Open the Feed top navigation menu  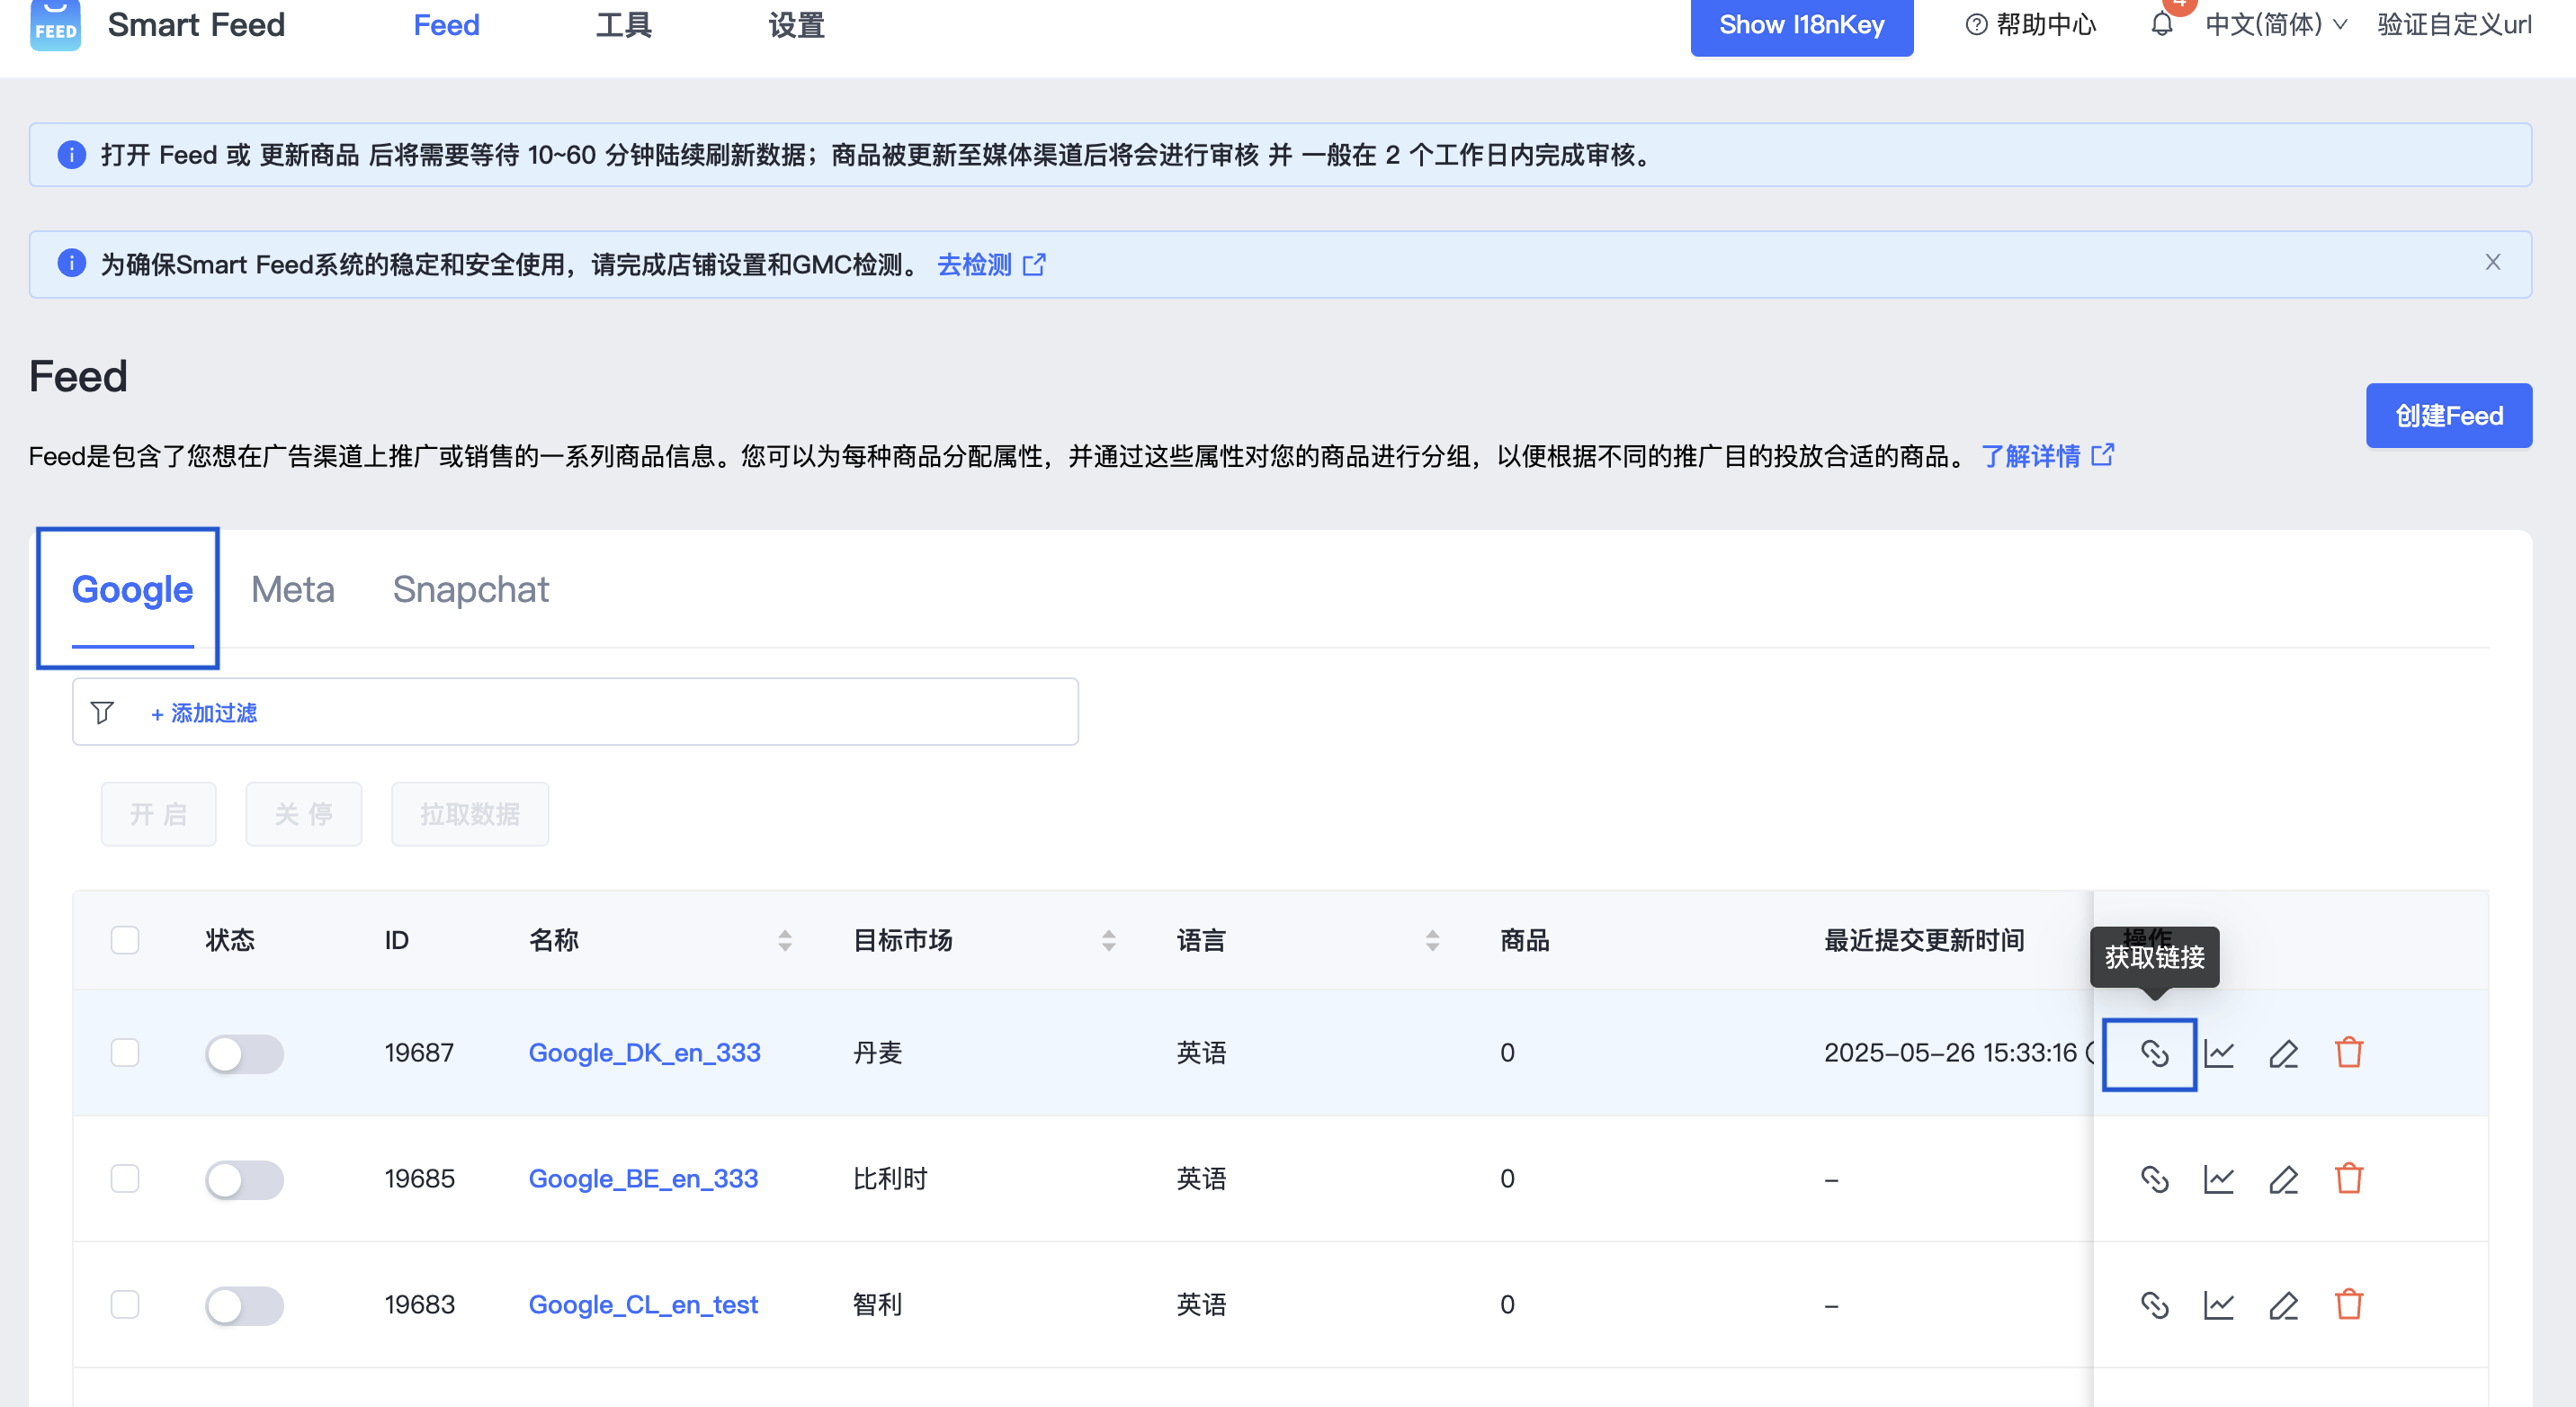pos(446,25)
